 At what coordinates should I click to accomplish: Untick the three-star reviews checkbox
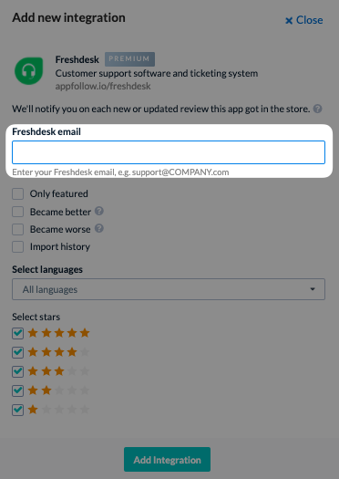pyautogui.click(x=17, y=371)
